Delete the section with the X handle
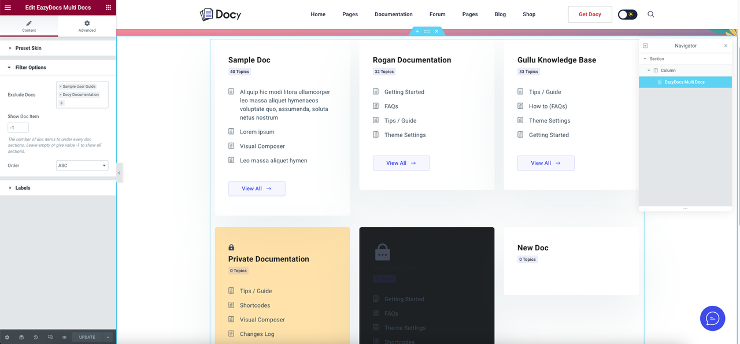The height and width of the screenshot is (344, 740). point(436,31)
